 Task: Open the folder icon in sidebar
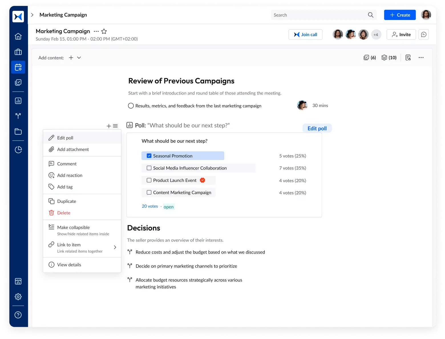pos(18,131)
